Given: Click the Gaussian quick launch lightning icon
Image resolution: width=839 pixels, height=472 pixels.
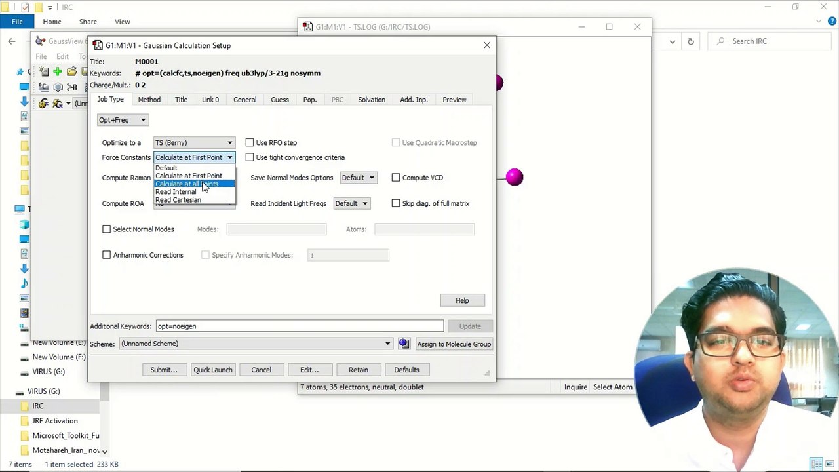Looking at the screenshot, I should pos(58,103).
